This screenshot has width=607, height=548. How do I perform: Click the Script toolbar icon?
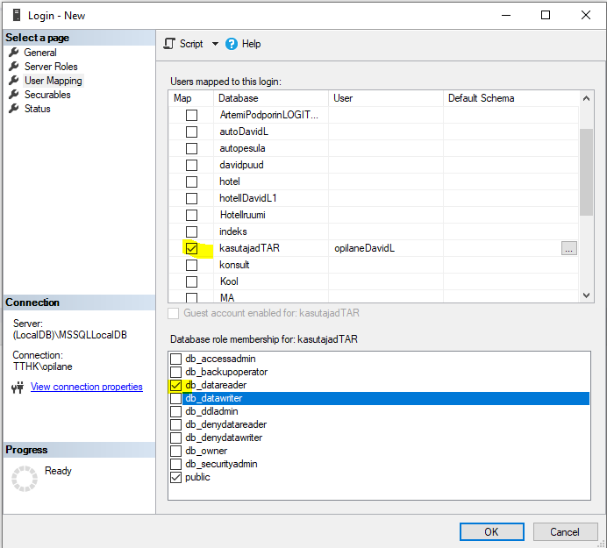coord(170,44)
